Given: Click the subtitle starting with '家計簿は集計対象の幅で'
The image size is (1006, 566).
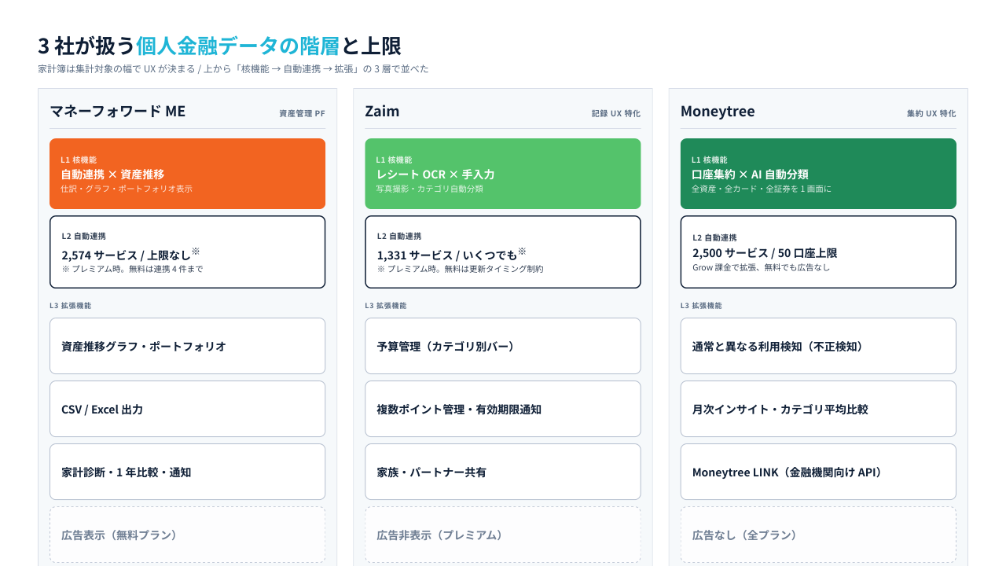Looking at the screenshot, I should pos(233,69).
